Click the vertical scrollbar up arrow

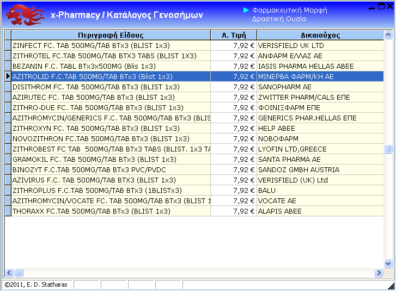point(388,35)
